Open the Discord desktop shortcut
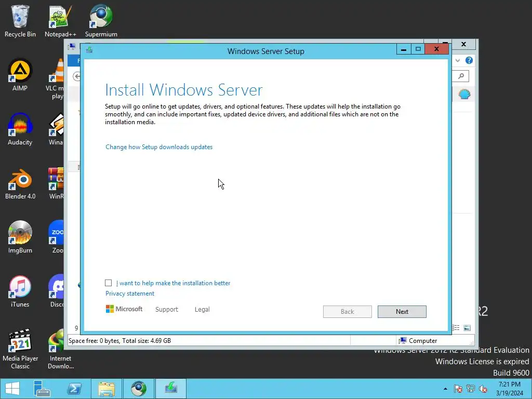The width and height of the screenshot is (532, 399). (x=56, y=291)
